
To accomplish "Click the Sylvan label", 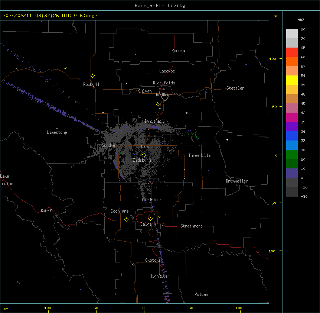I will (x=145, y=91).
